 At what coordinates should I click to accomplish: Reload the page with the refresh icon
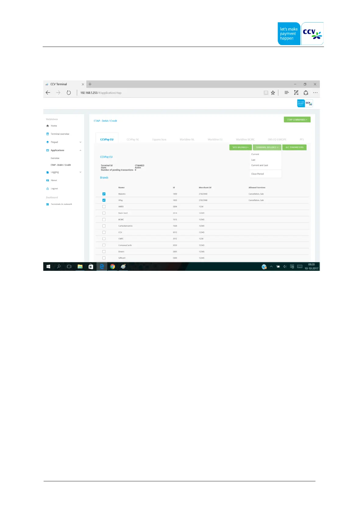(69, 93)
